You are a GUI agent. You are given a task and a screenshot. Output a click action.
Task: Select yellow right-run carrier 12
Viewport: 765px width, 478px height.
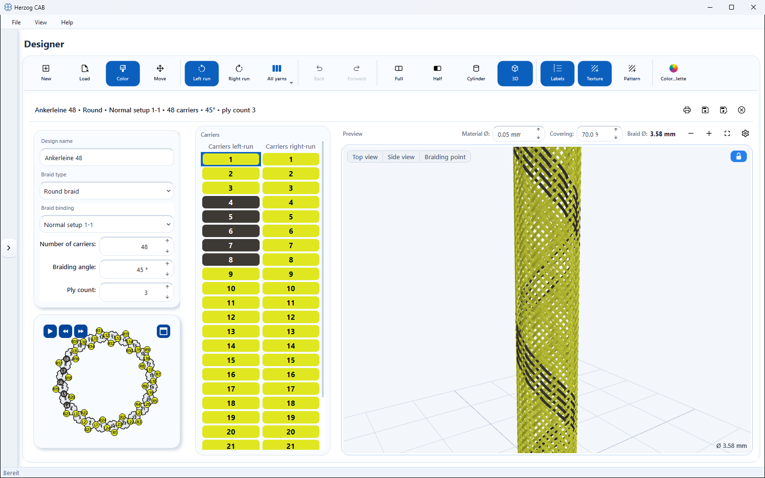(x=291, y=317)
